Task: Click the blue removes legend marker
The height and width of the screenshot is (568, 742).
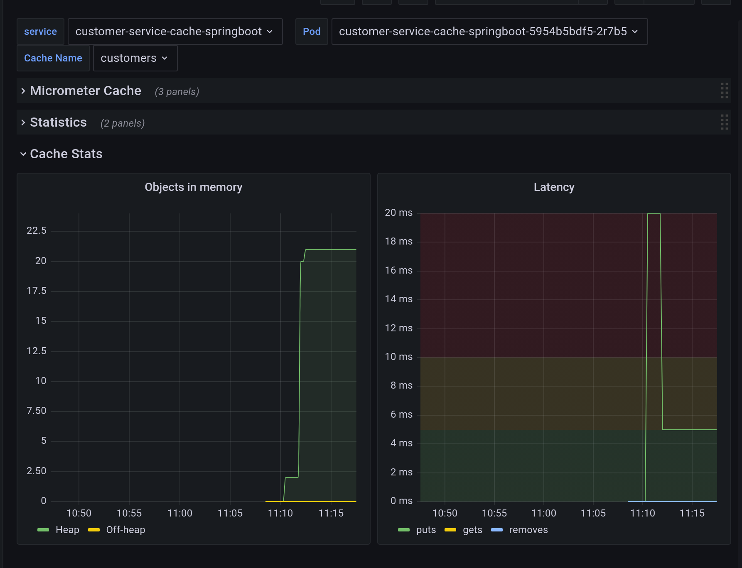Action: tap(497, 530)
